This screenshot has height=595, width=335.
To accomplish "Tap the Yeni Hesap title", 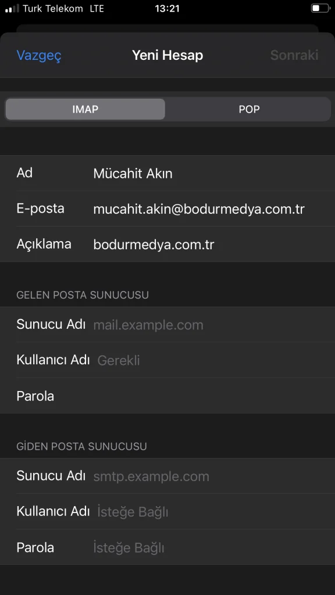I will click(167, 55).
